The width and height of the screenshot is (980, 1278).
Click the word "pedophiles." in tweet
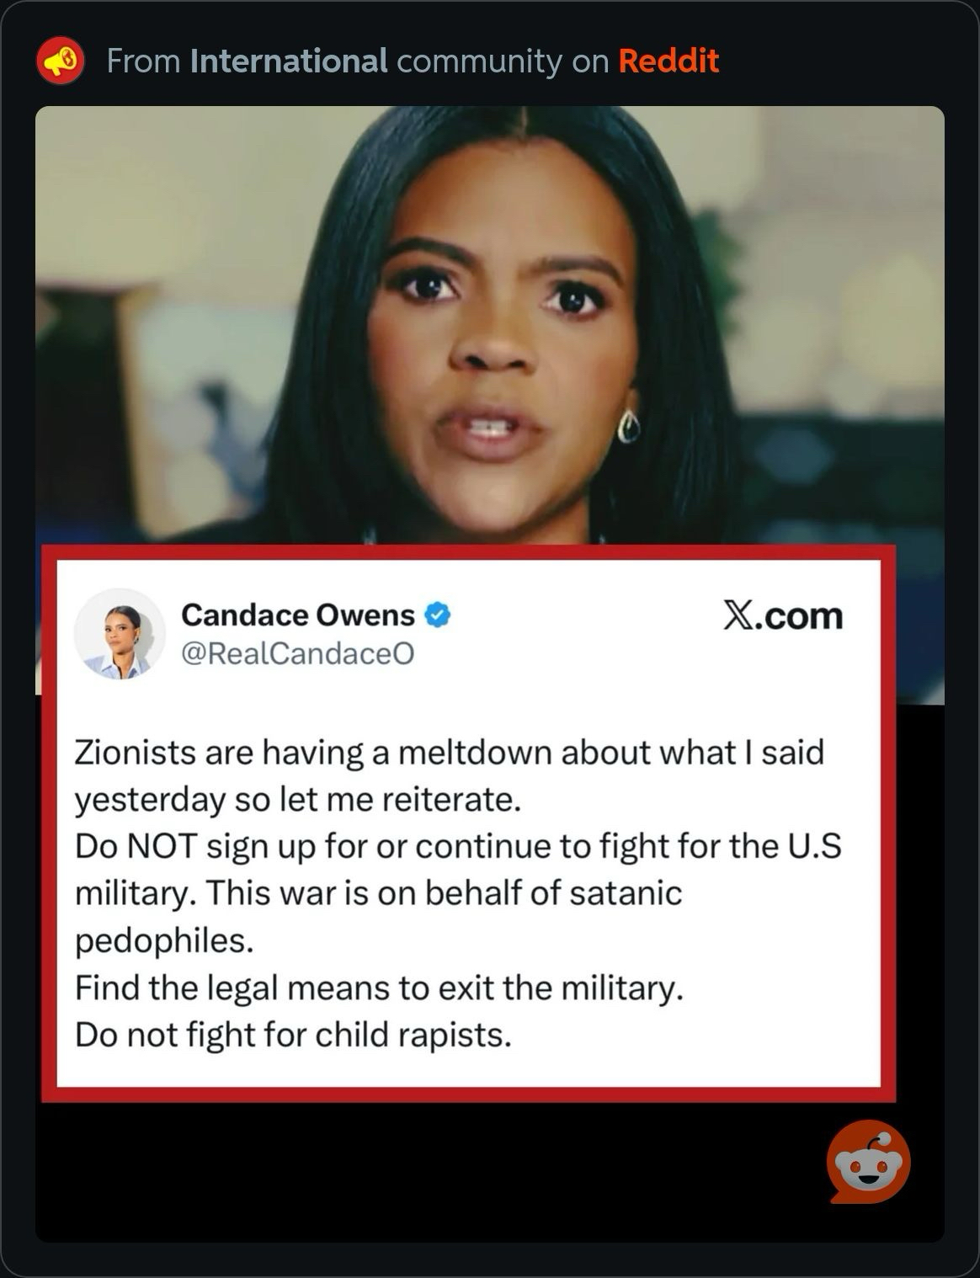tap(164, 940)
